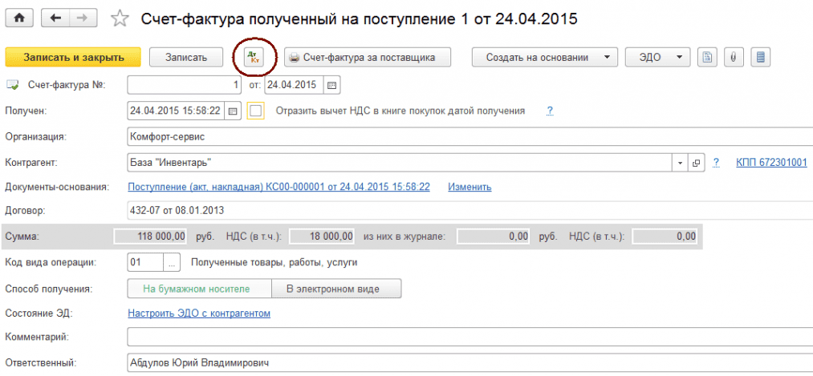Viewport: 813px width, 376px height.
Task: Open the Поступление КС00-000001 document link
Action: 278,187
